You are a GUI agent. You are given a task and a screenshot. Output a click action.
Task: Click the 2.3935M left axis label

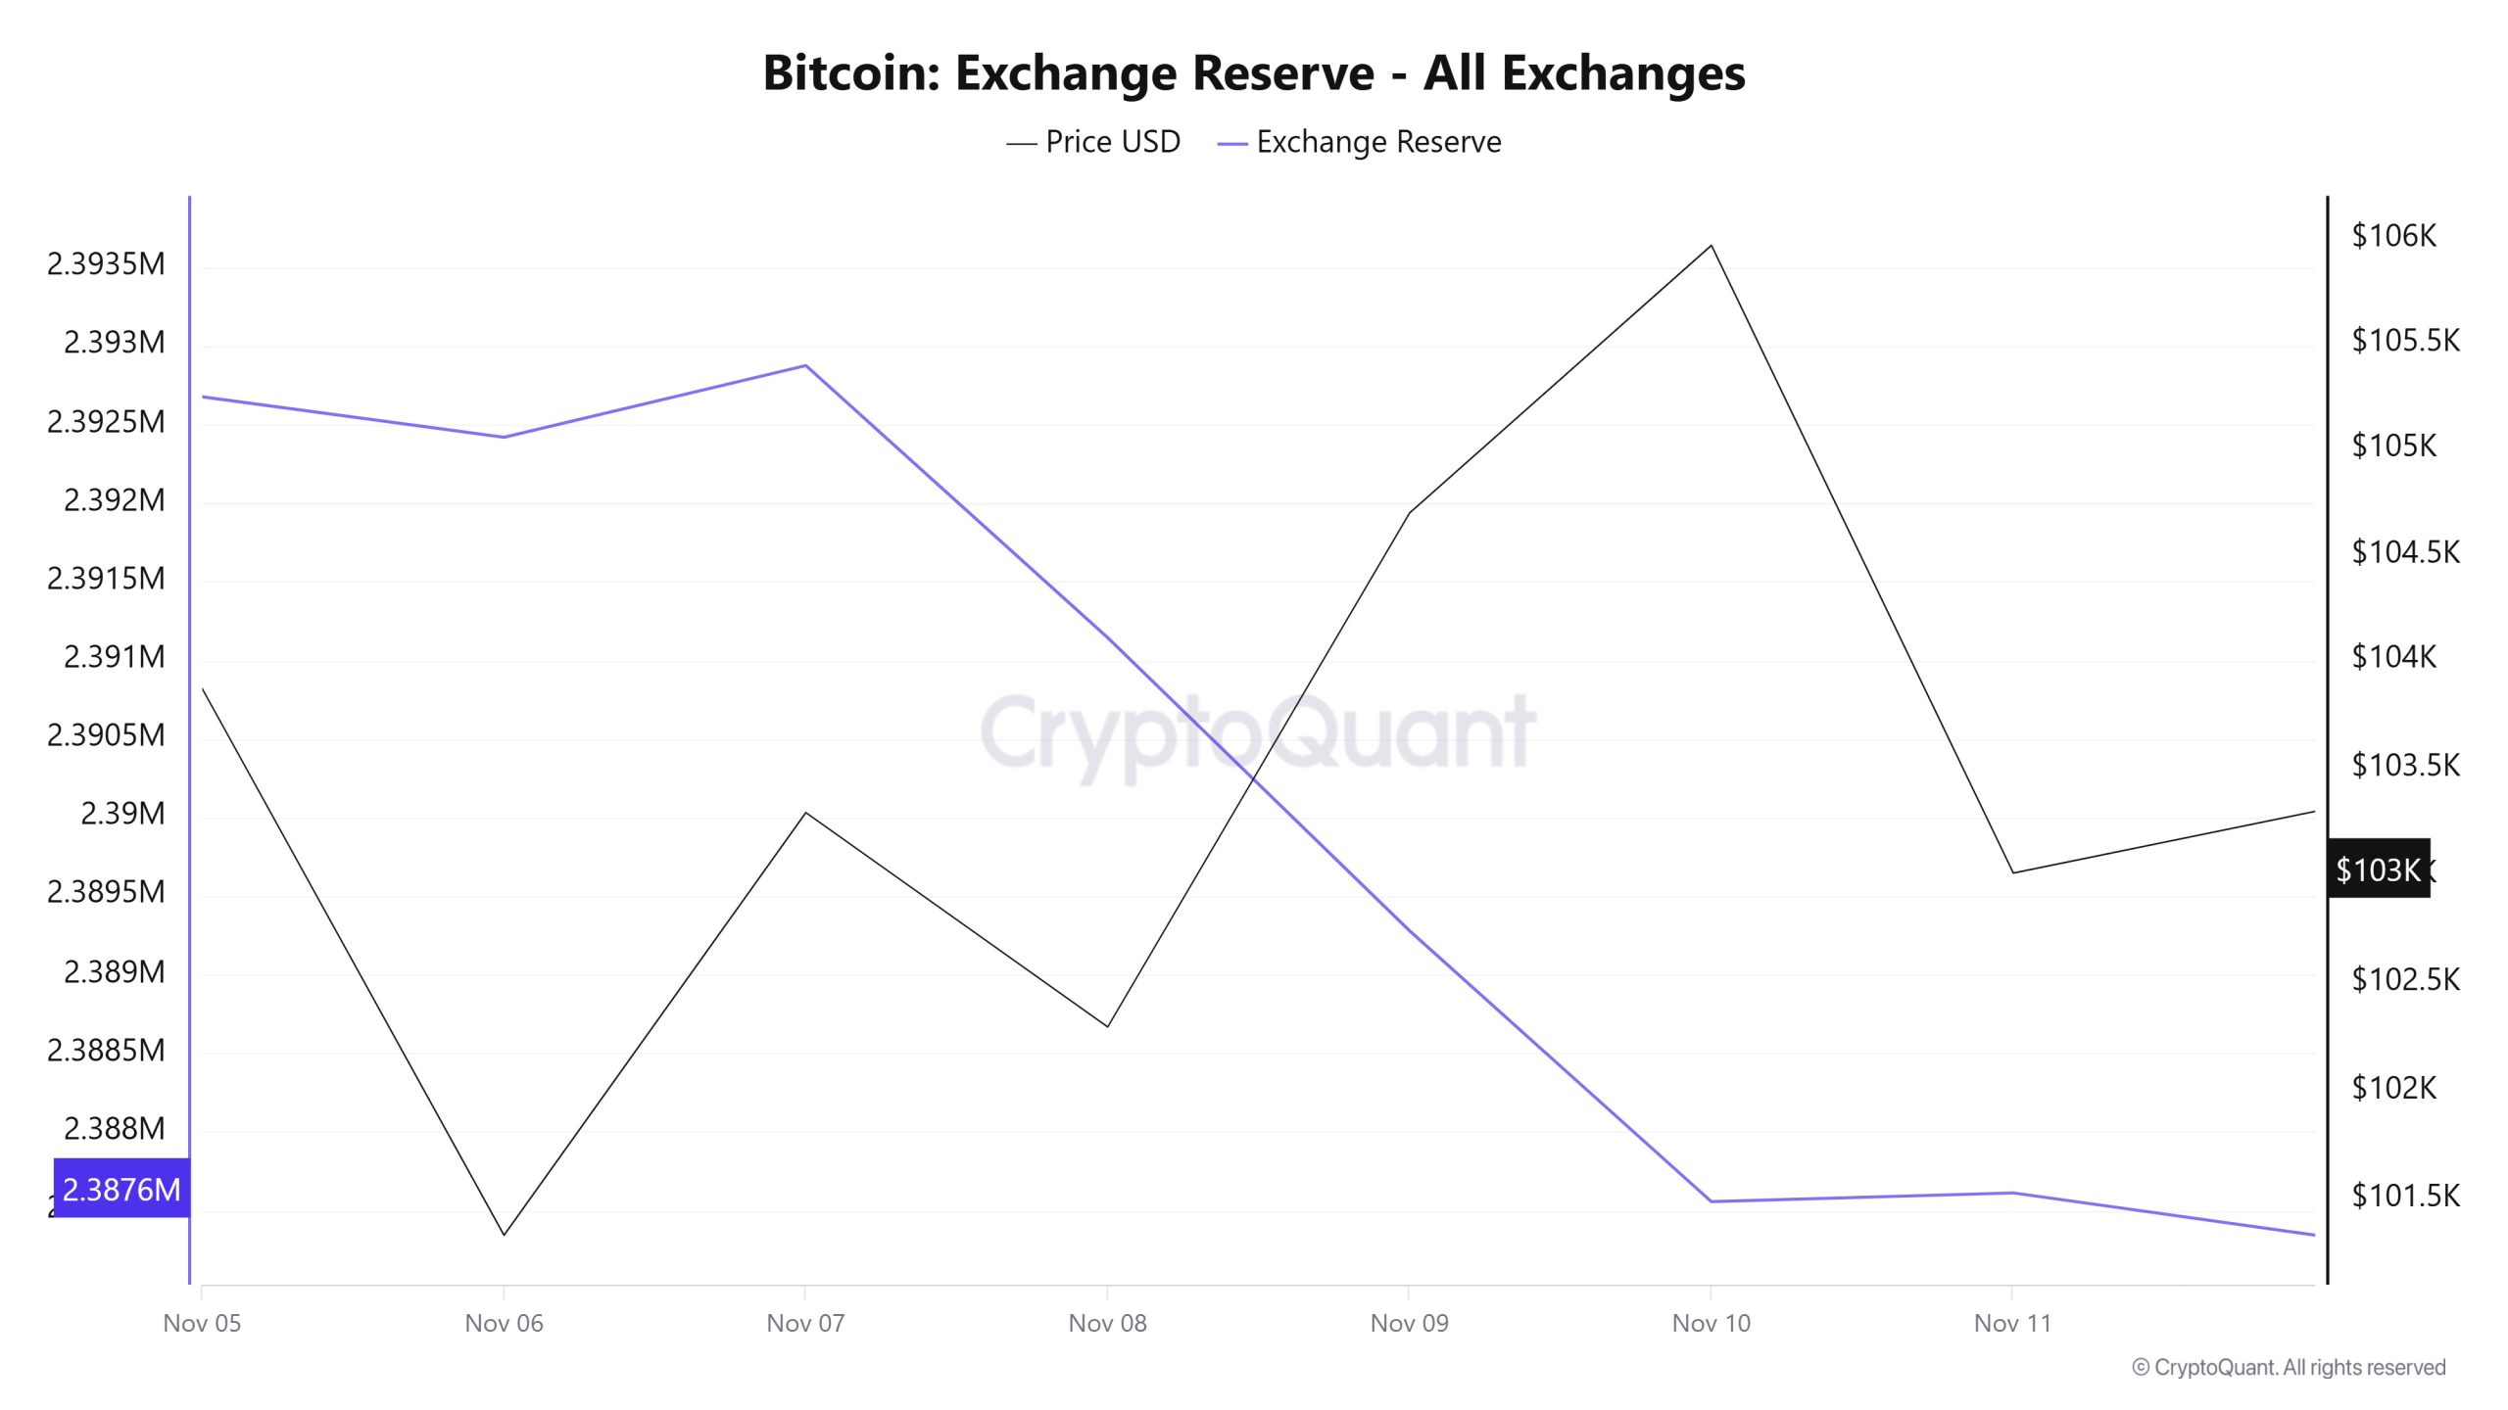106,263
